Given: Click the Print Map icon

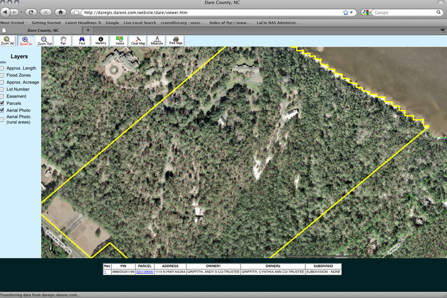Looking at the screenshot, I should point(176,41).
